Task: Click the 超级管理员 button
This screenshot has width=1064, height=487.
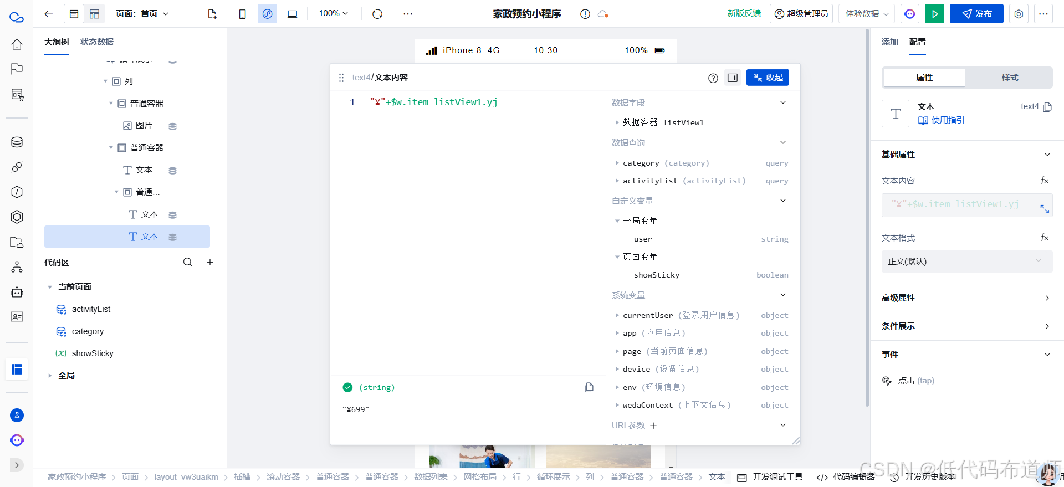Action: [801, 14]
